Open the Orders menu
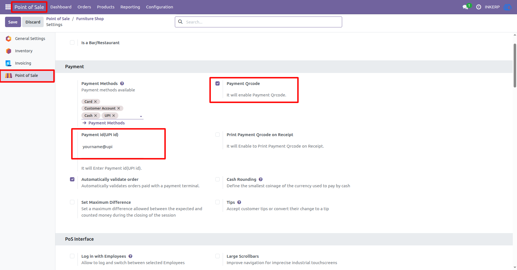Viewport: 517px width, 270px height. pos(84,7)
